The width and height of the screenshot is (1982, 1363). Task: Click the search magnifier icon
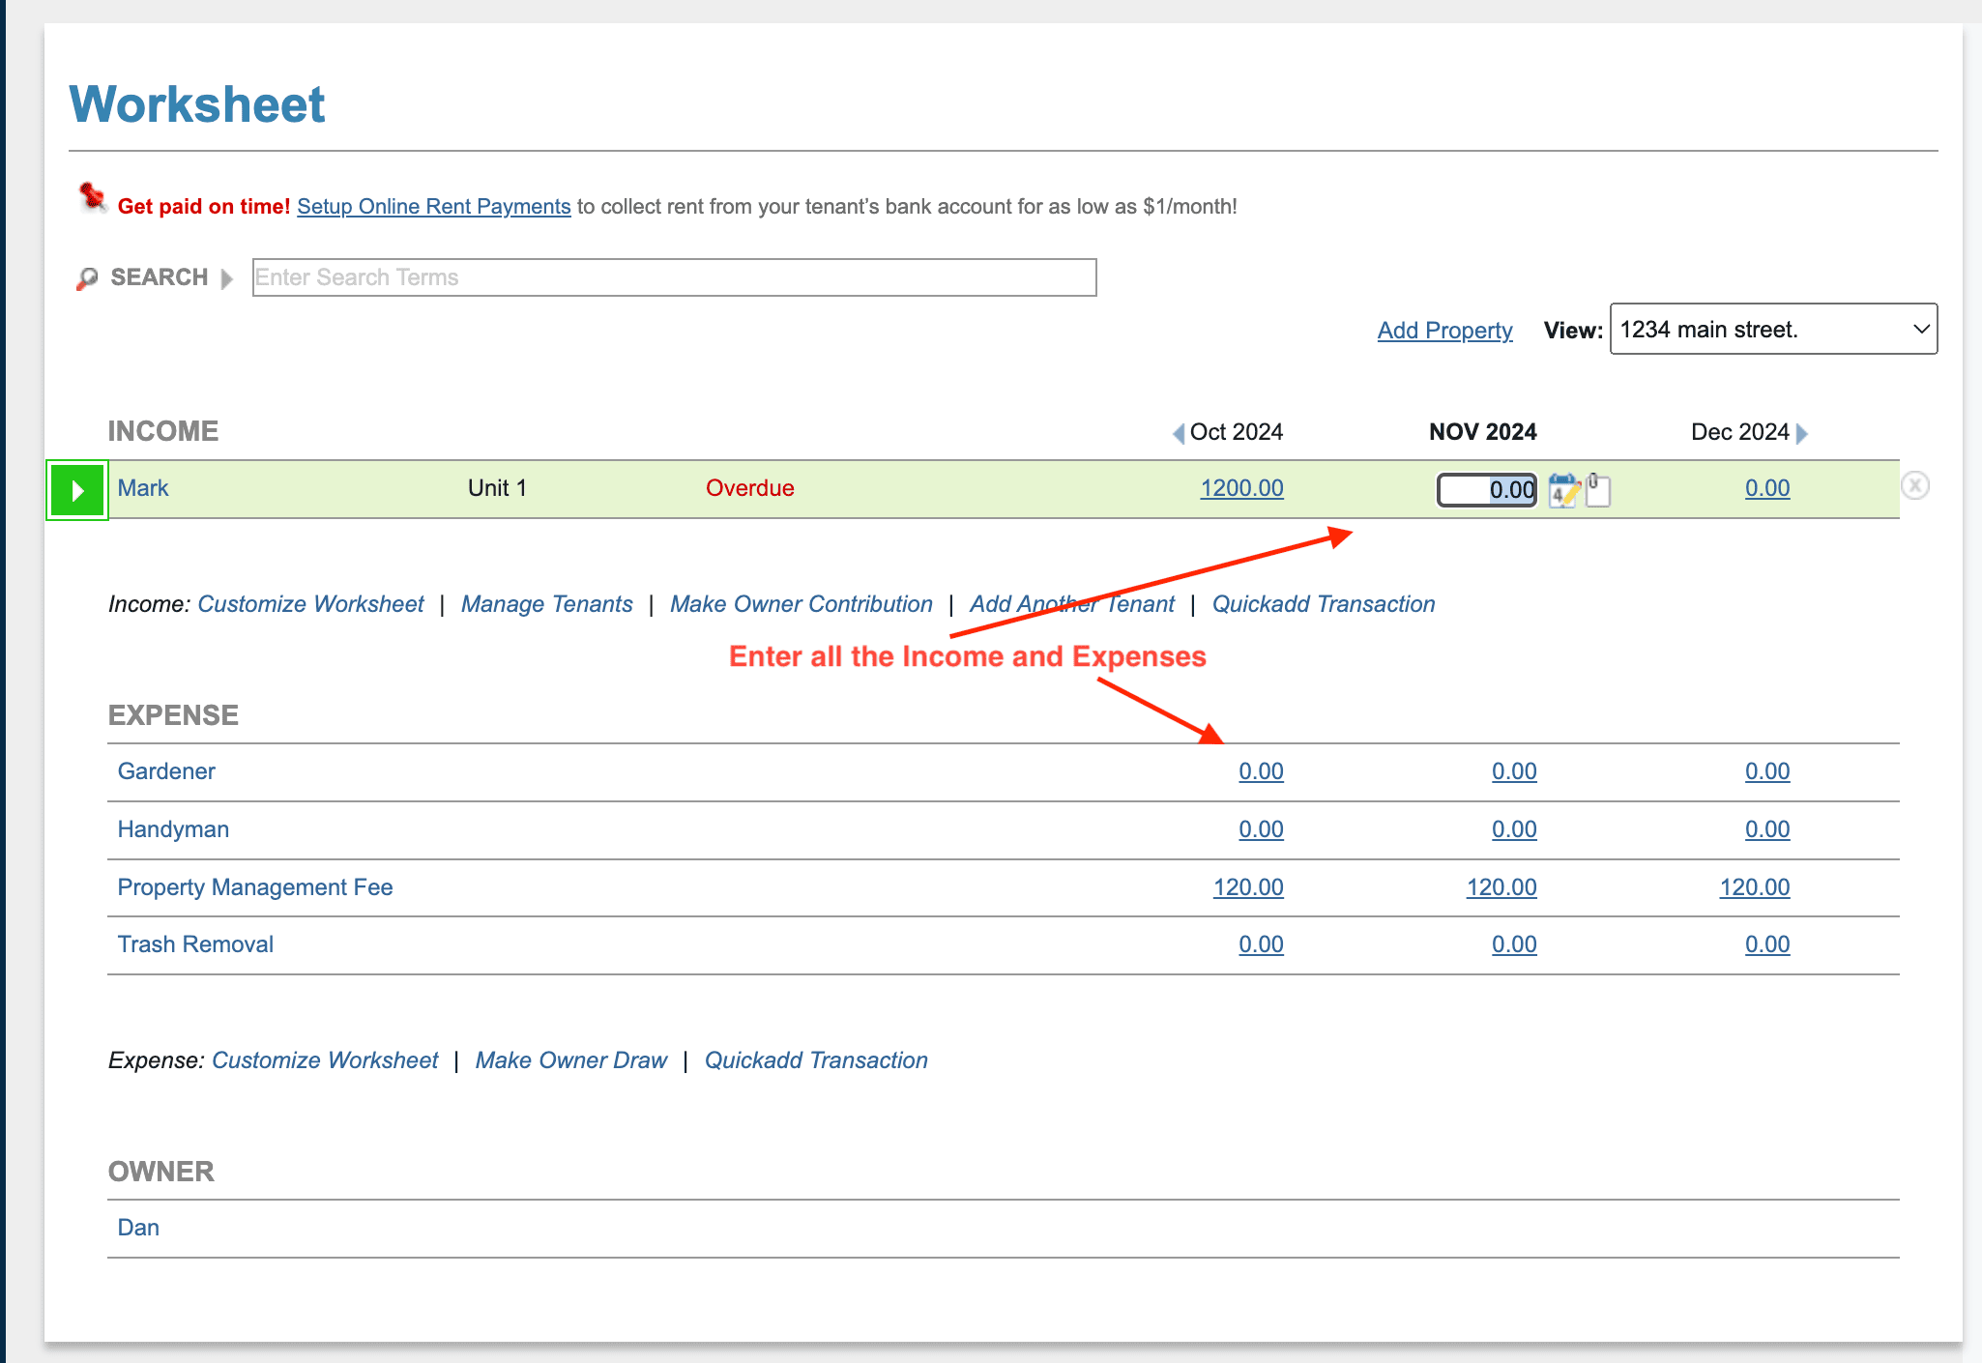(x=87, y=278)
